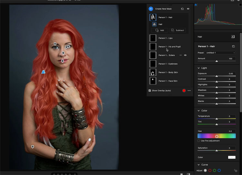The height and width of the screenshot is (175, 242).
Task: Open the Lips mask thumbnail
Action: pyautogui.click(x=153, y=38)
